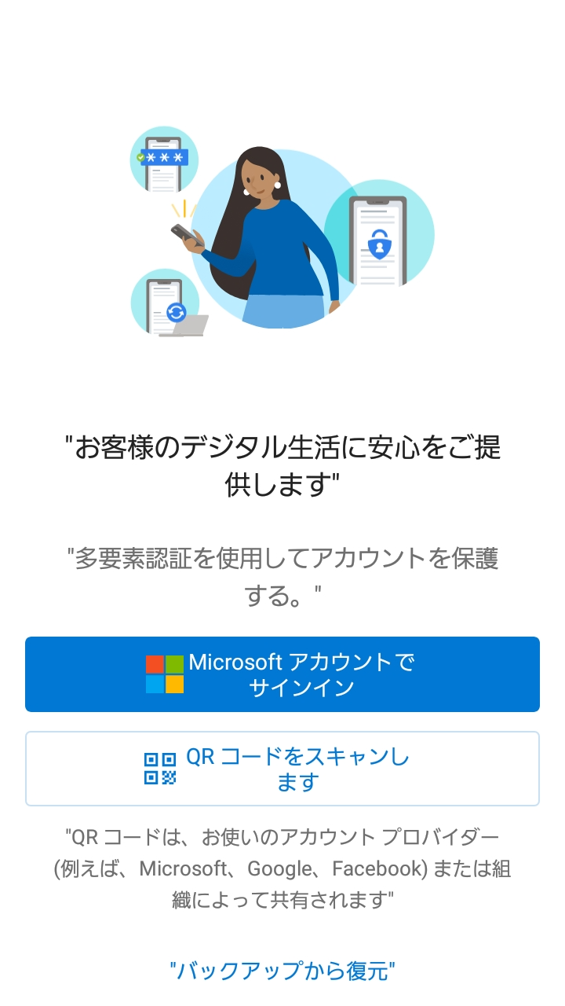The height and width of the screenshot is (1006, 565).
Task: Sign in with Microsoft アカウントでサインイン button
Action: 282,674
